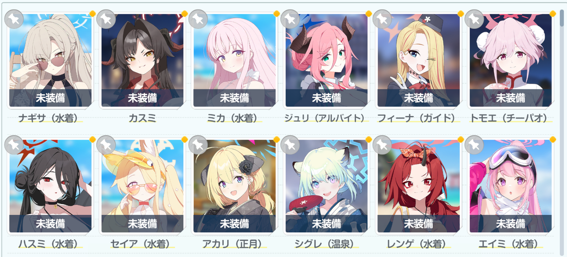Pin the ジュリ（アルバイト）character card

tap(290, 19)
